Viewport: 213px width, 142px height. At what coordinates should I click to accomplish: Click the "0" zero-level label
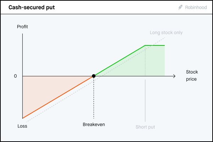[16, 76]
